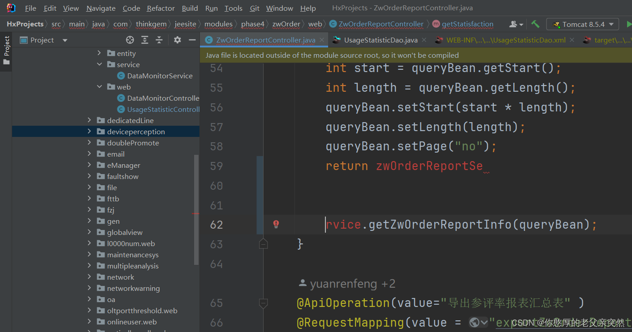Open the Refactor menu

coord(161,8)
